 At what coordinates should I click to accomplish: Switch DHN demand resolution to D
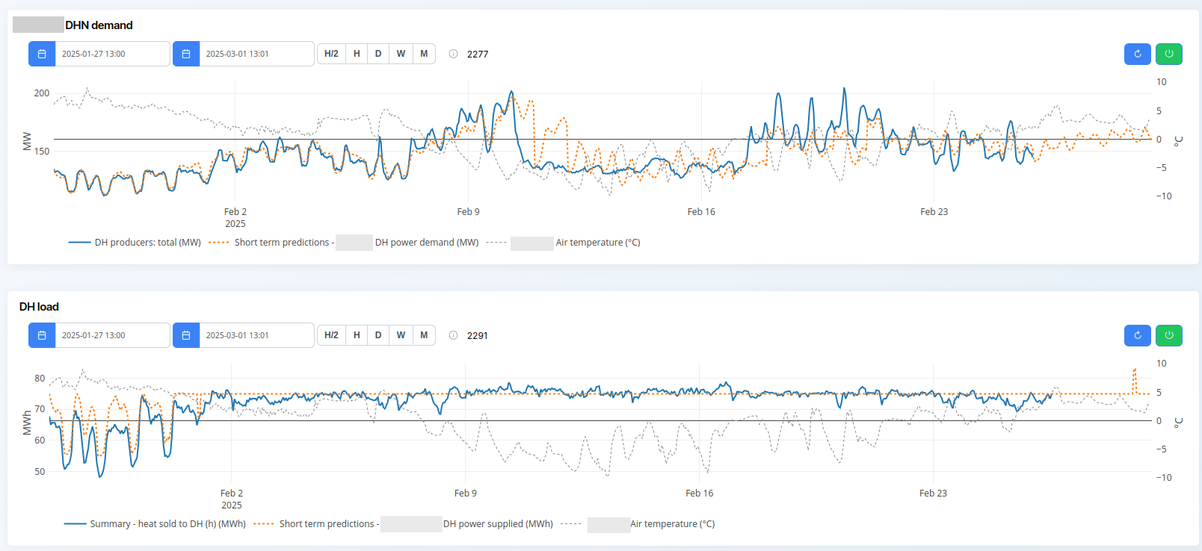[378, 54]
